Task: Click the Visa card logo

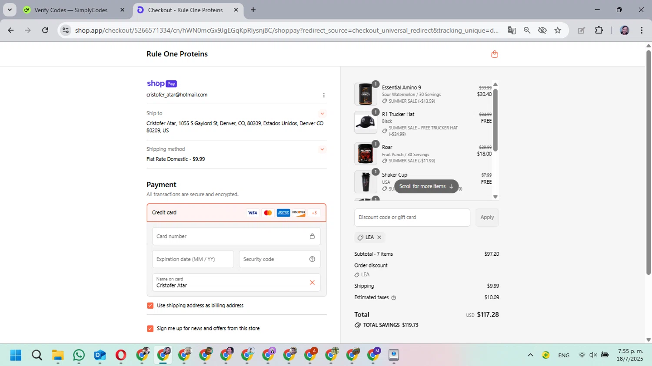Action: point(253,213)
